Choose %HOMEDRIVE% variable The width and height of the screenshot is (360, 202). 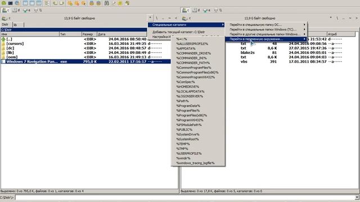198,86
